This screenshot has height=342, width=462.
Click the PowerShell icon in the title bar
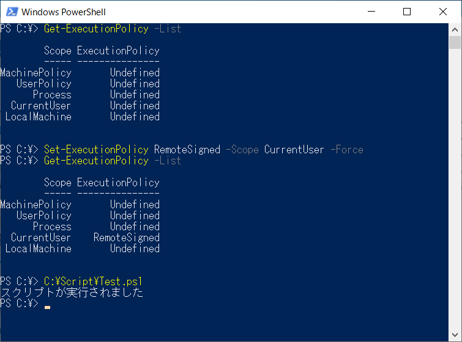click(12, 12)
